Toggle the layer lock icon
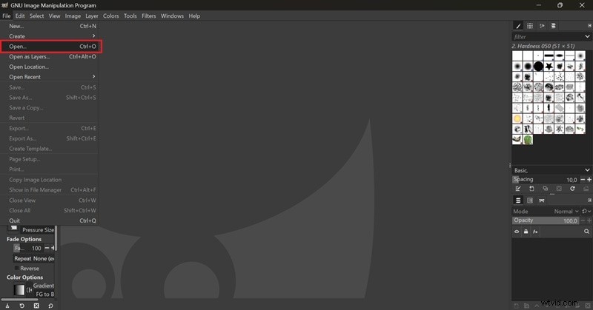This screenshot has width=593, height=310. click(x=526, y=232)
